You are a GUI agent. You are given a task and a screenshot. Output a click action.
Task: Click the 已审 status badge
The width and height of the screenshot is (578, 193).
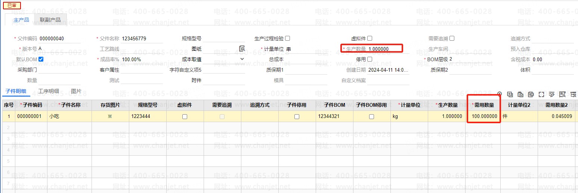click(x=12, y=6)
